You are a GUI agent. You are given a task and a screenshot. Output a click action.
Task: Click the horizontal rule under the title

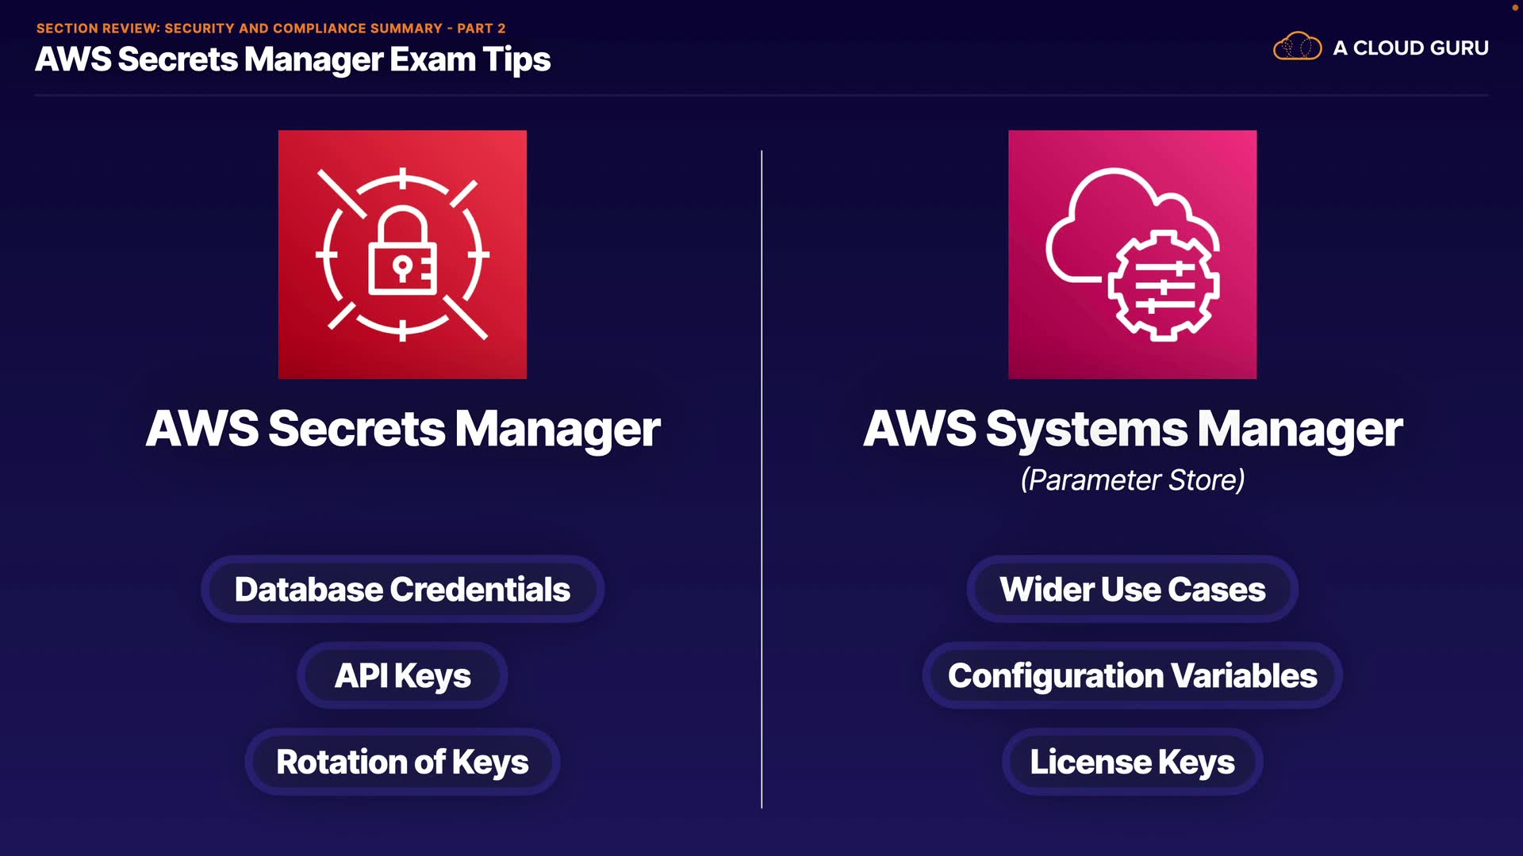pyautogui.click(x=761, y=95)
